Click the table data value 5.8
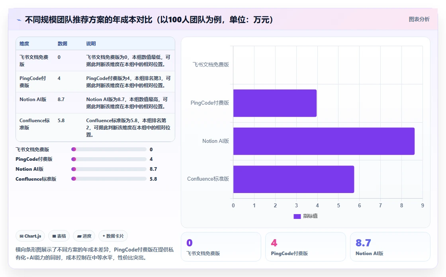 click(x=61, y=120)
